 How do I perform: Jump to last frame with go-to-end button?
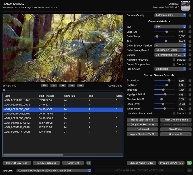pos(81,86)
